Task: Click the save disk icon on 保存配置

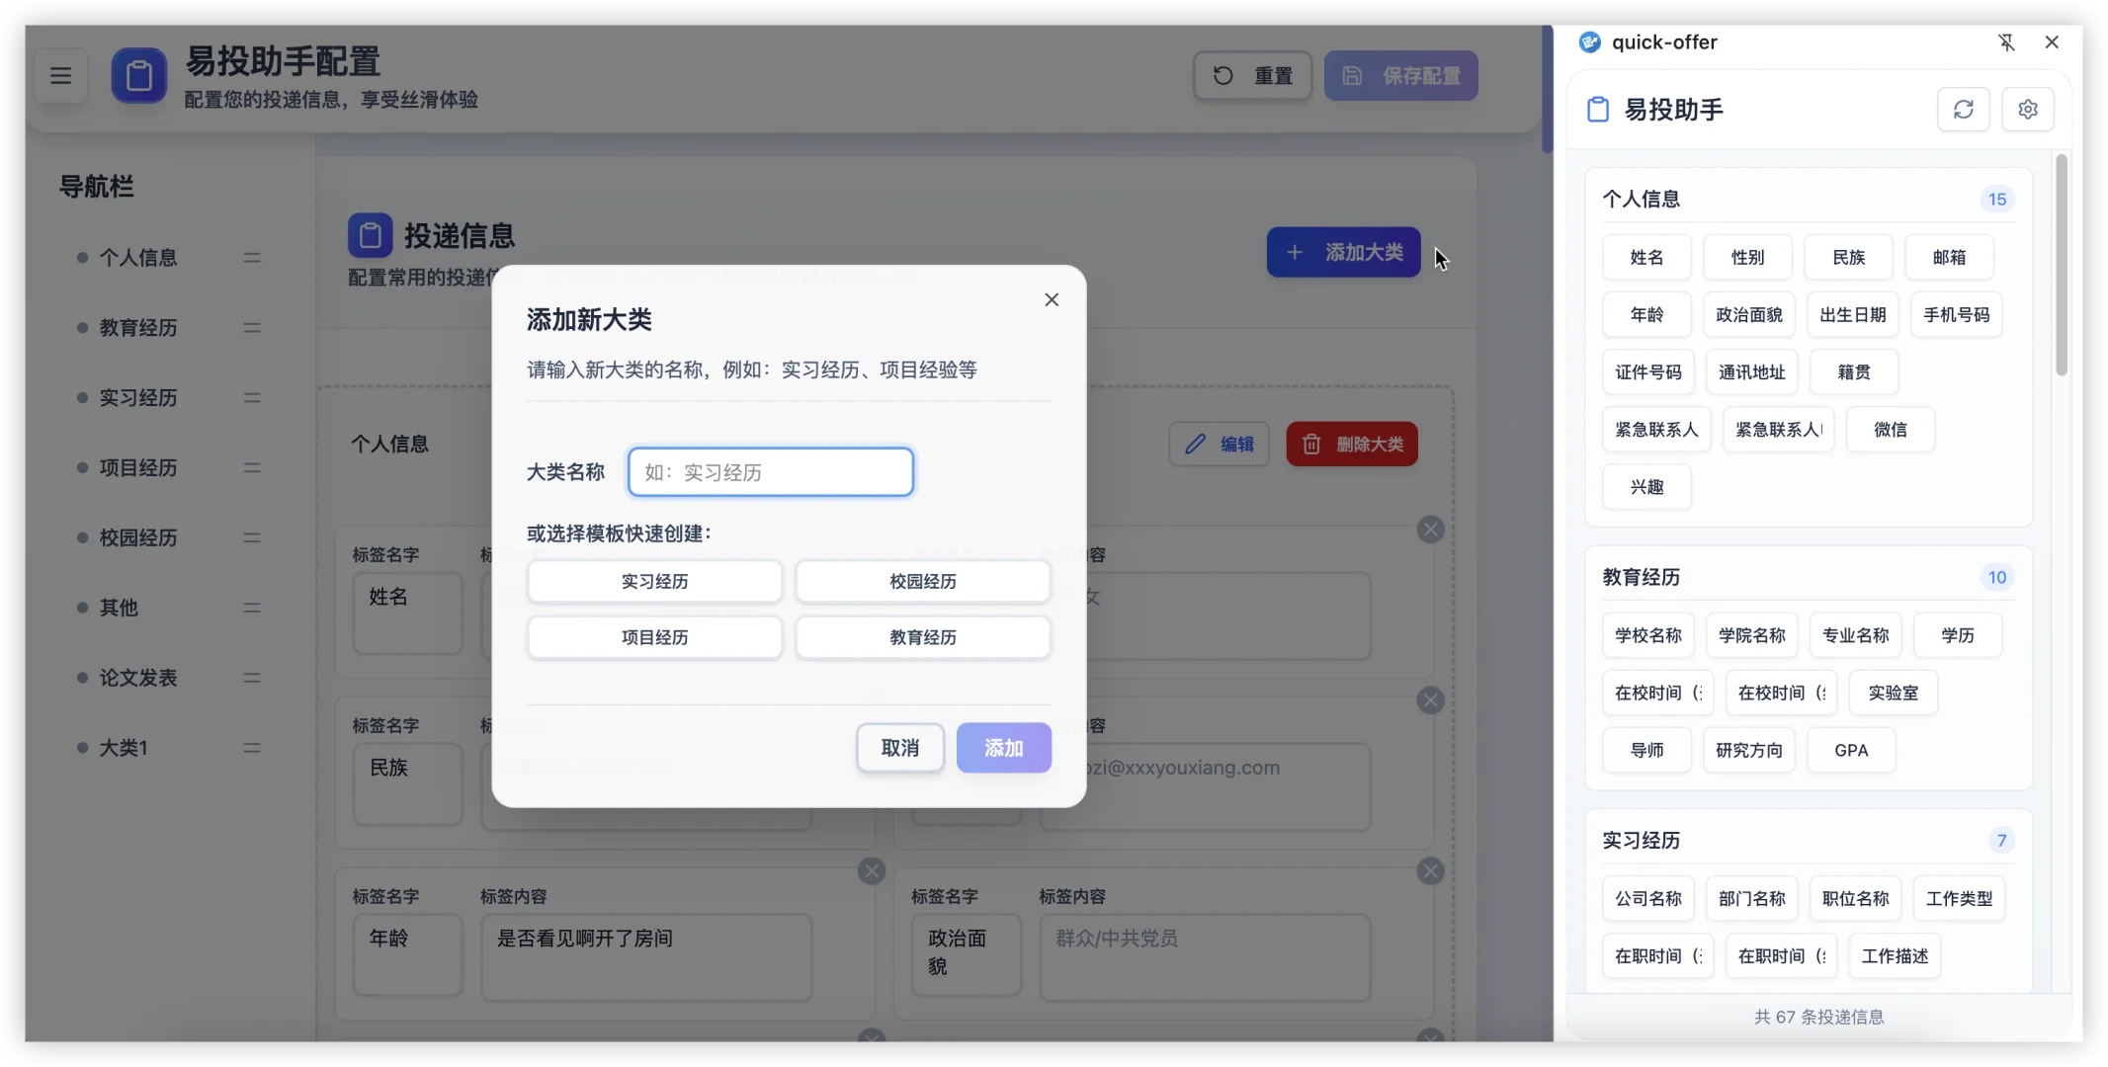Action: coord(1352,75)
